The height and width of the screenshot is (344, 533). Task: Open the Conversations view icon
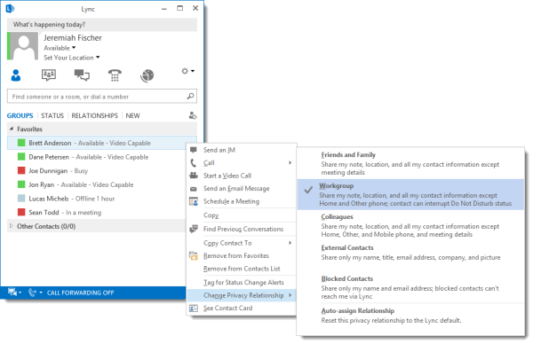tap(82, 75)
